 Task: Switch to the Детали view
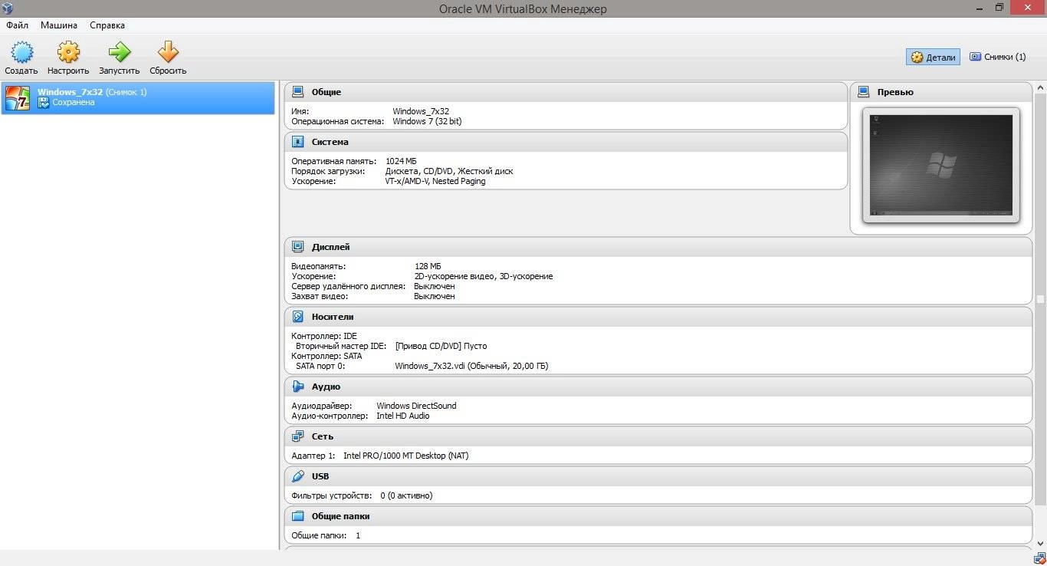(x=933, y=57)
